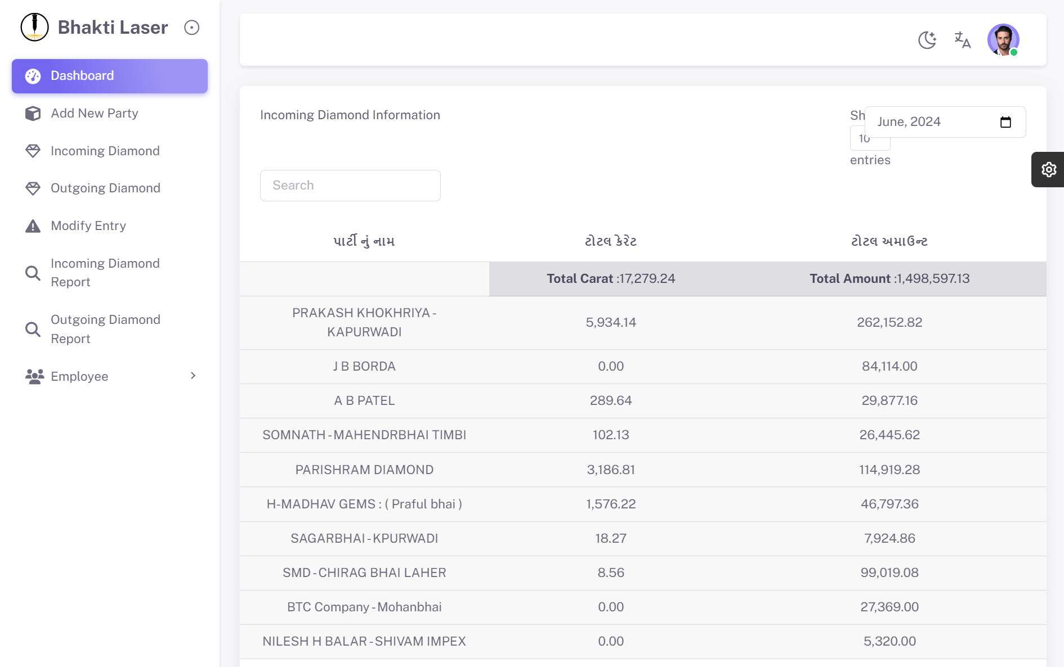Image resolution: width=1064 pixels, height=667 pixels.
Task: Open the user profile avatar menu
Action: click(1003, 40)
